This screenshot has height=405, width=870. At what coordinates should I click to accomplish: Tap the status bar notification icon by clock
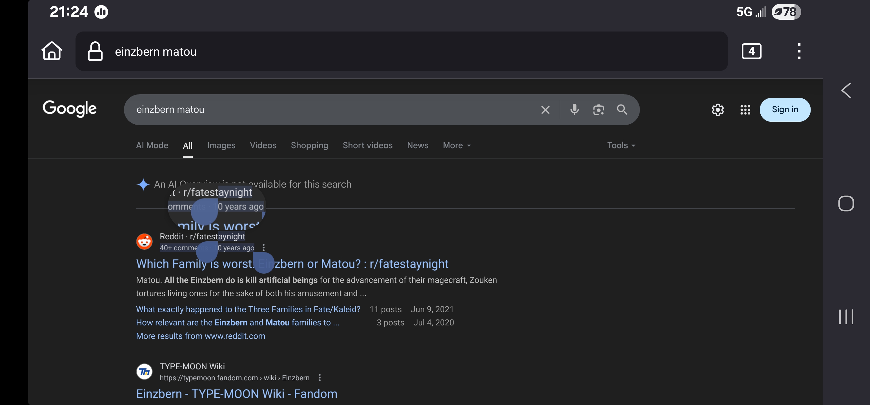pos(101,12)
